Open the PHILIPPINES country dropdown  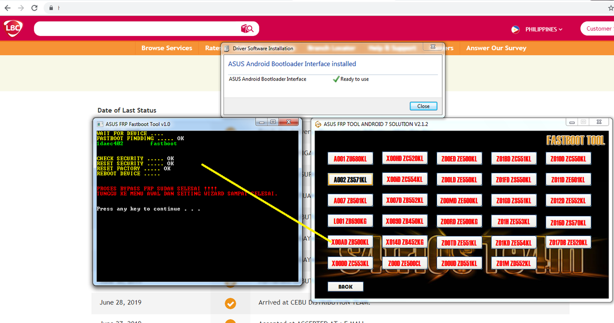click(543, 29)
